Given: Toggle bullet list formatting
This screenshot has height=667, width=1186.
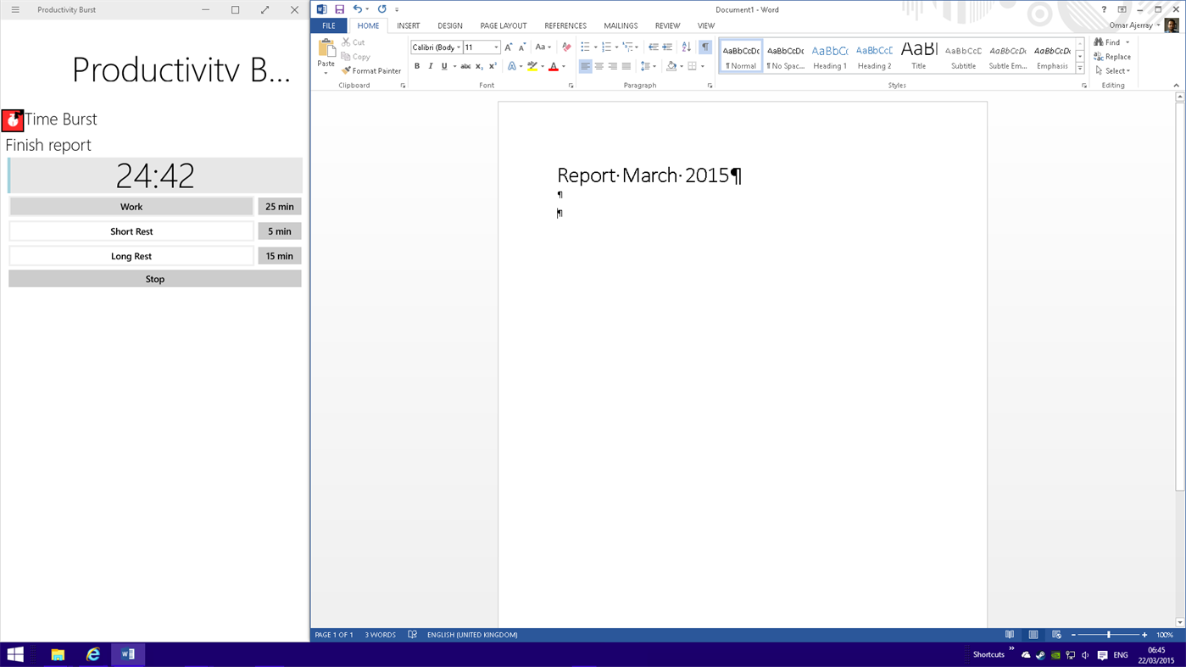Looking at the screenshot, I should click(x=584, y=47).
